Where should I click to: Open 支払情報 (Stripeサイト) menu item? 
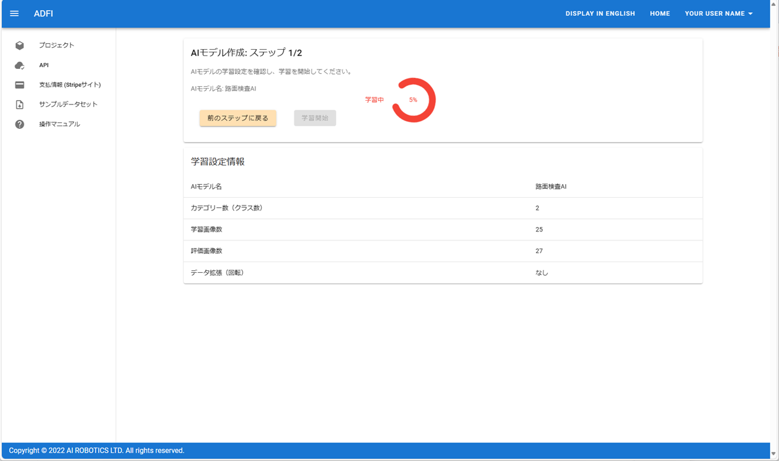pos(70,85)
